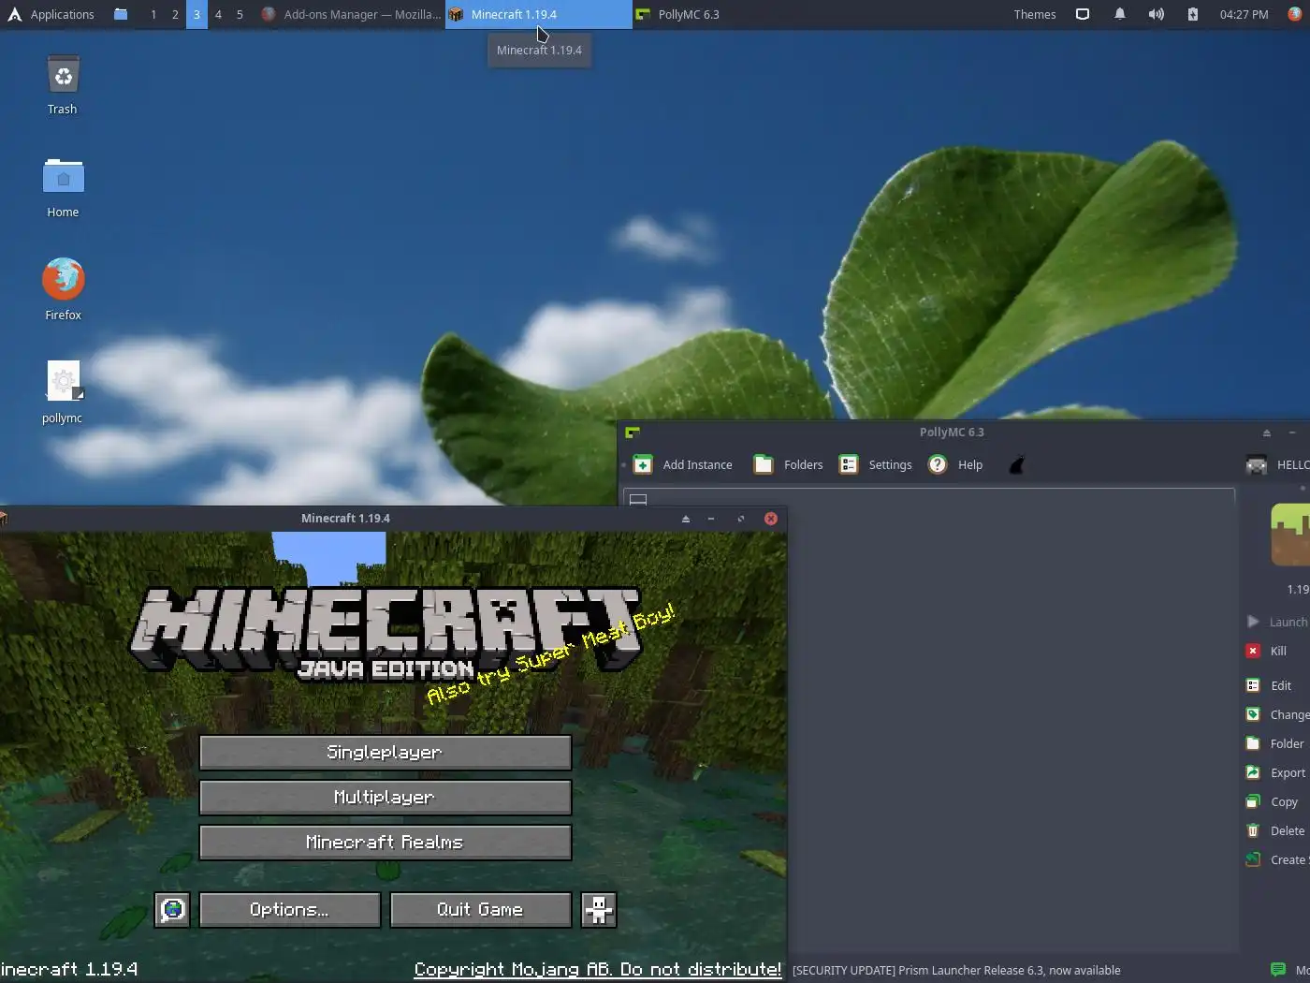This screenshot has width=1310, height=983.
Task: Click the PollyMC title bar logo icon
Action: (633, 432)
